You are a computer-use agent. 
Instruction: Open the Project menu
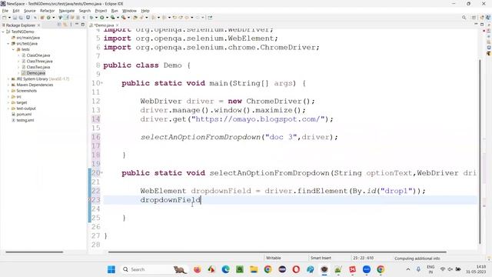point(101,11)
